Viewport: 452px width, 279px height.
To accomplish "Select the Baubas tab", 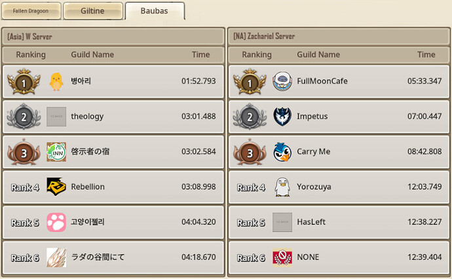I will (155, 11).
